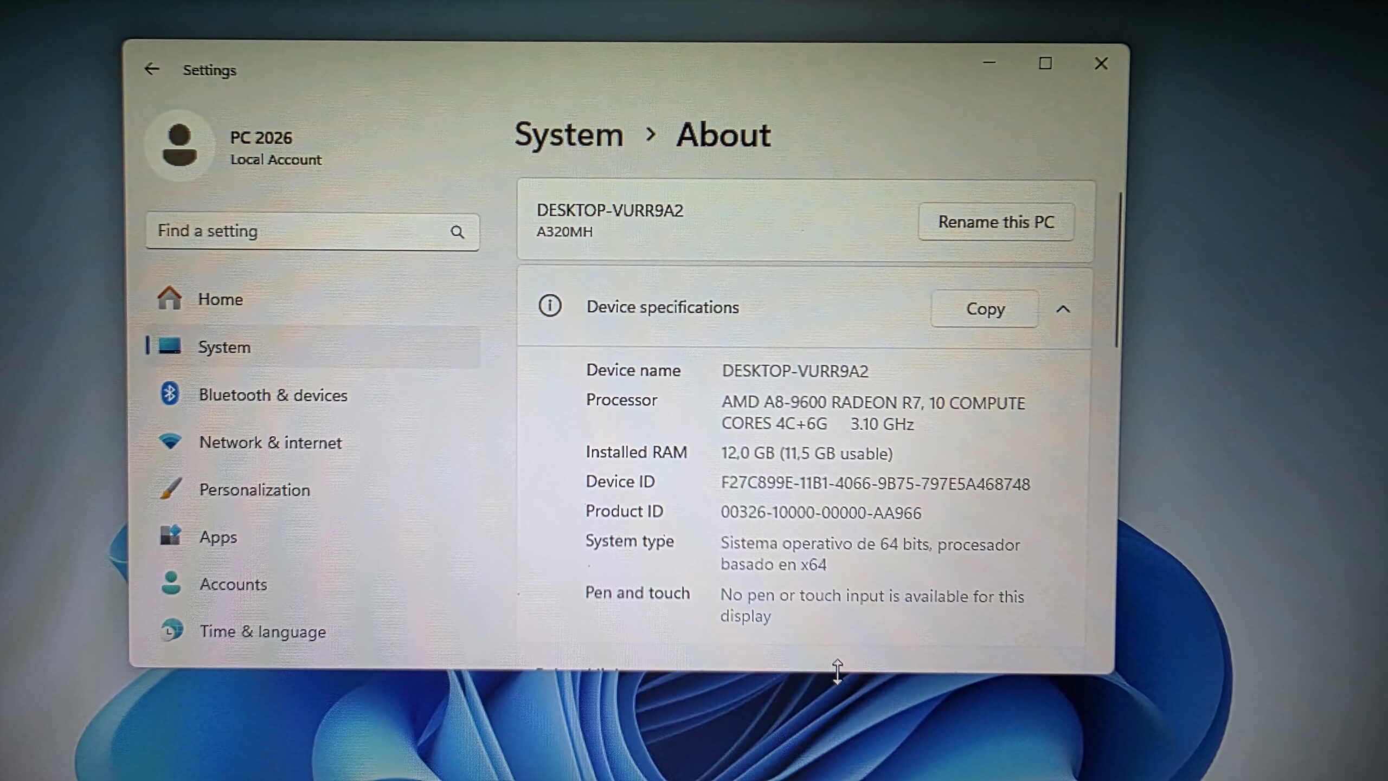Open the System settings category
This screenshot has width=1388, height=781.
pos(224,347)
